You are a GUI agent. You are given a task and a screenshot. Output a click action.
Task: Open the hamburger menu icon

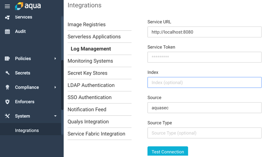7,6
